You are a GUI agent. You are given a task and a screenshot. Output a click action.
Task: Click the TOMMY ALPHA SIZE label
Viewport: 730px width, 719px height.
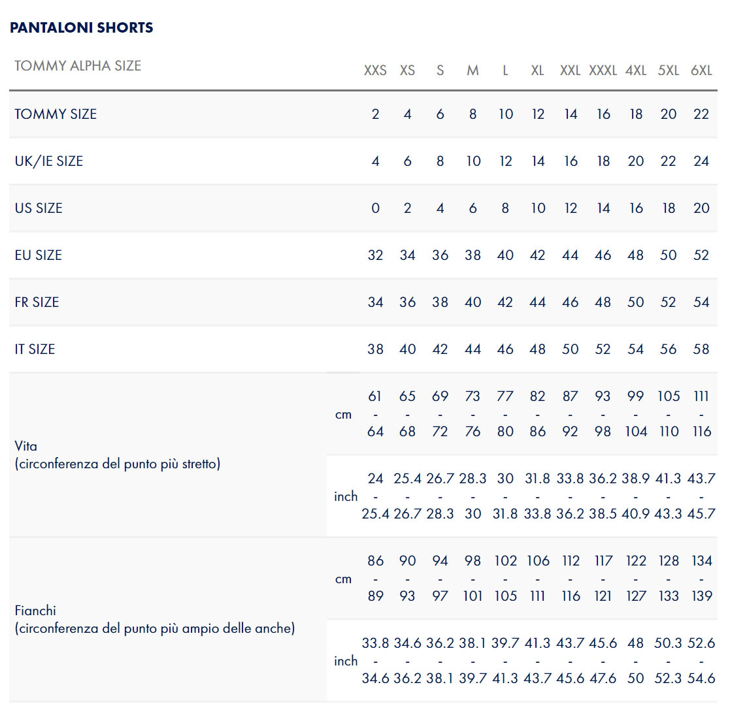coord(78,65)
